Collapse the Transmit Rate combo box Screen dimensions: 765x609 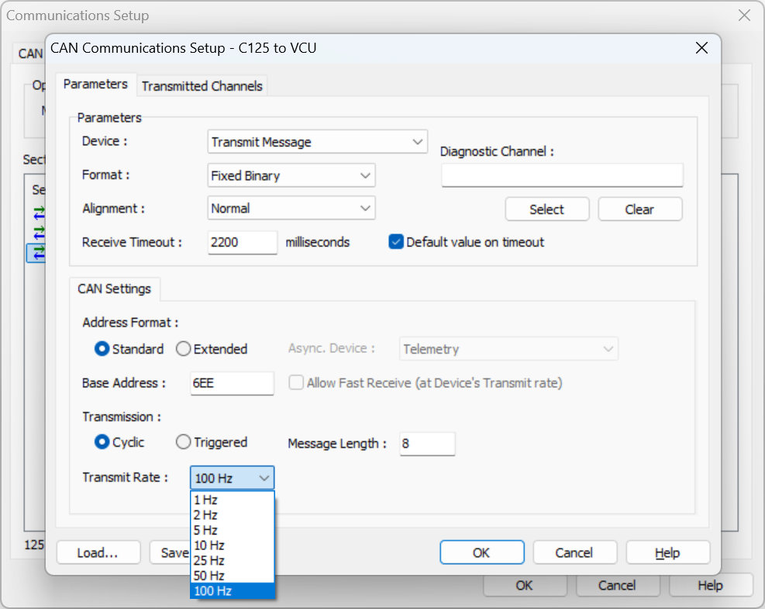coord(264,478)
